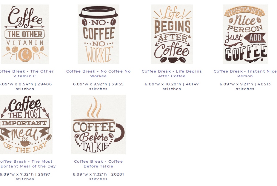Select the 40147 stitches size text
277x186 pixels.
pos(172,87)
